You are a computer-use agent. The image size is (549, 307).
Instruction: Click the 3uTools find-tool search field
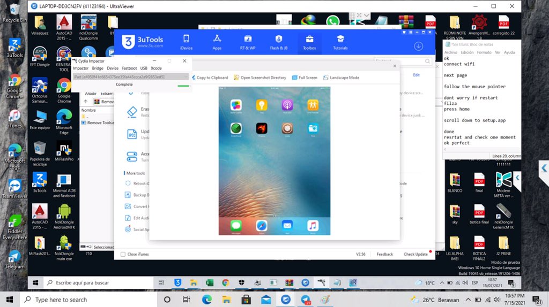click(x=403, y=61)
